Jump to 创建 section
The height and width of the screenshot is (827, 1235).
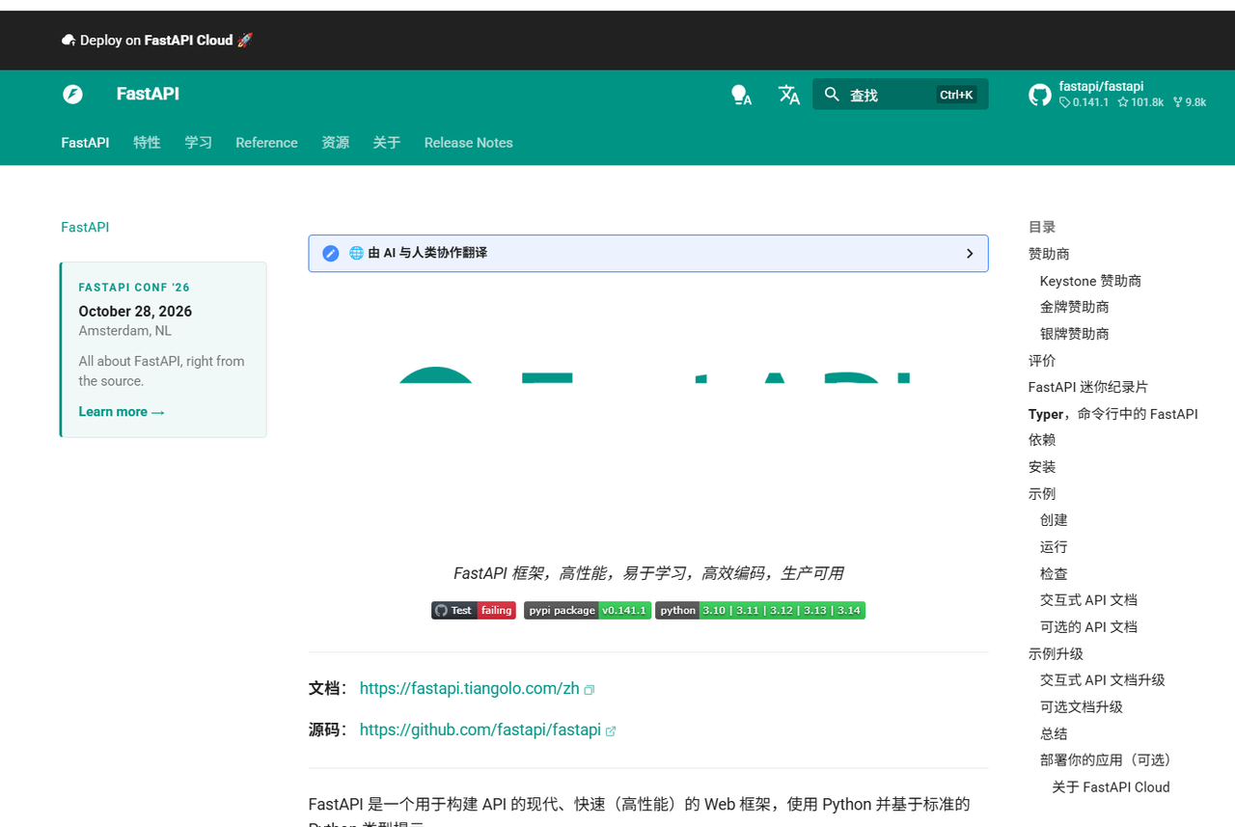pos(1054,520)
